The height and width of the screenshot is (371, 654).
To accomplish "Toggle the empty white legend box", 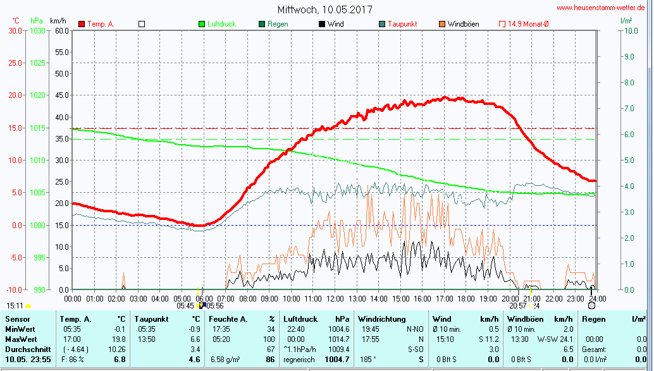I will (x=142, y=24).
